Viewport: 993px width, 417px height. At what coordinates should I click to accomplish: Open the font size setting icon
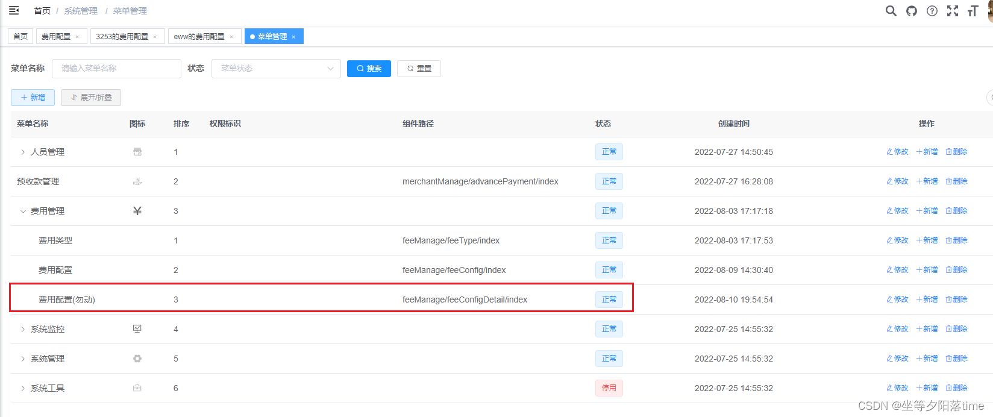pyautogui.click(x=973, y=11)
